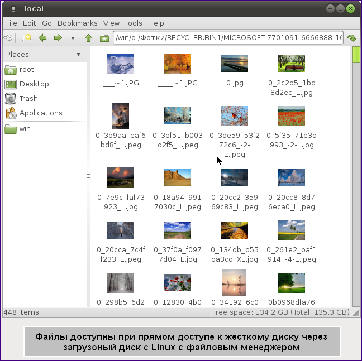Open the View menu
This screenshot has height=361, width=362.
(x=111, y=23)
